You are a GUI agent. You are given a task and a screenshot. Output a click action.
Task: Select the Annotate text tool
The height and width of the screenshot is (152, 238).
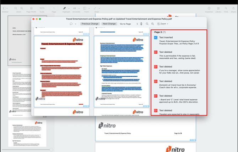75,8
